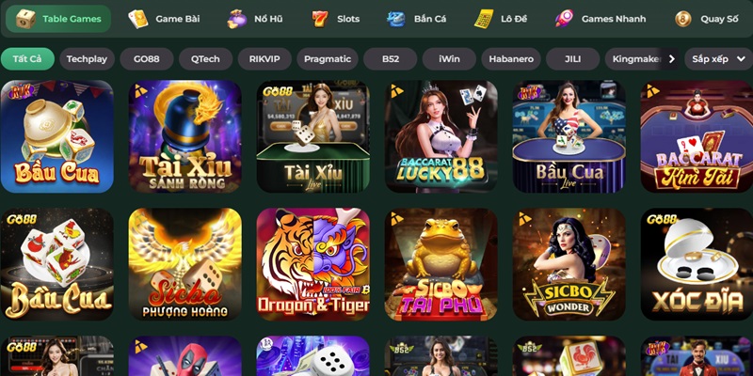Open the Sắp xếp sort dropdown
The image size is (753, 376).
point(718,59)
